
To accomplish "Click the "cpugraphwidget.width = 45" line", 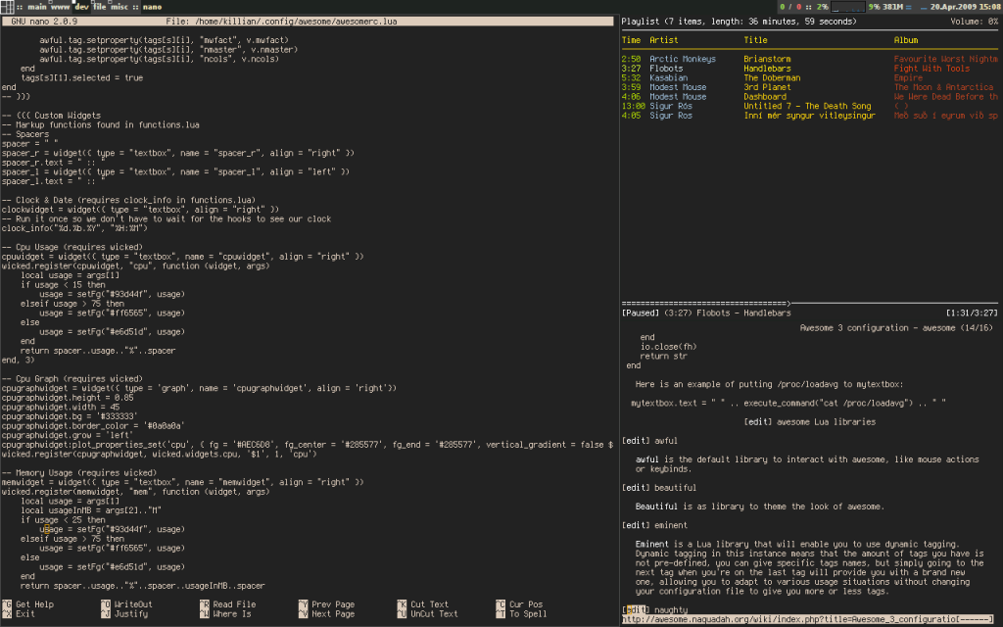I will coord(60,407).
